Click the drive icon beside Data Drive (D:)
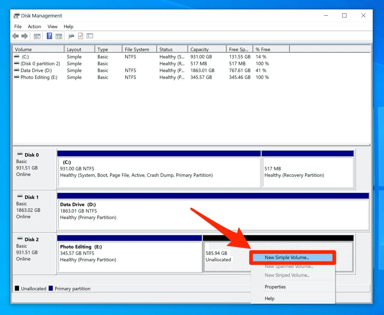384x315 pixels. [x=17, y=70]
